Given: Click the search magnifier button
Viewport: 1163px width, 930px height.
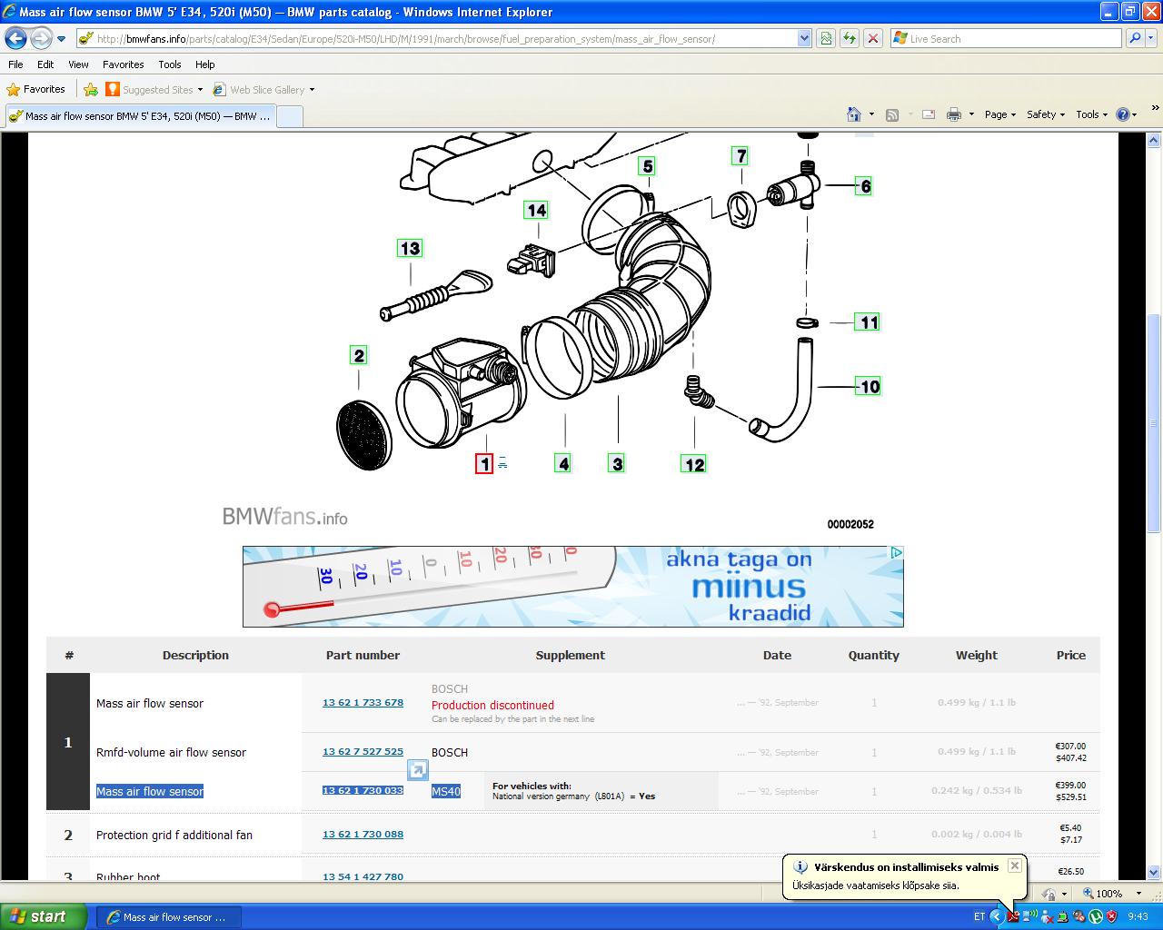Looking at the screenshot, I should click(1133, 39).
